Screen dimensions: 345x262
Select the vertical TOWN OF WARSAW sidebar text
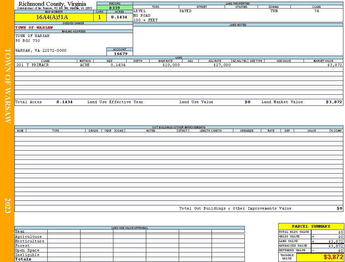7,86
